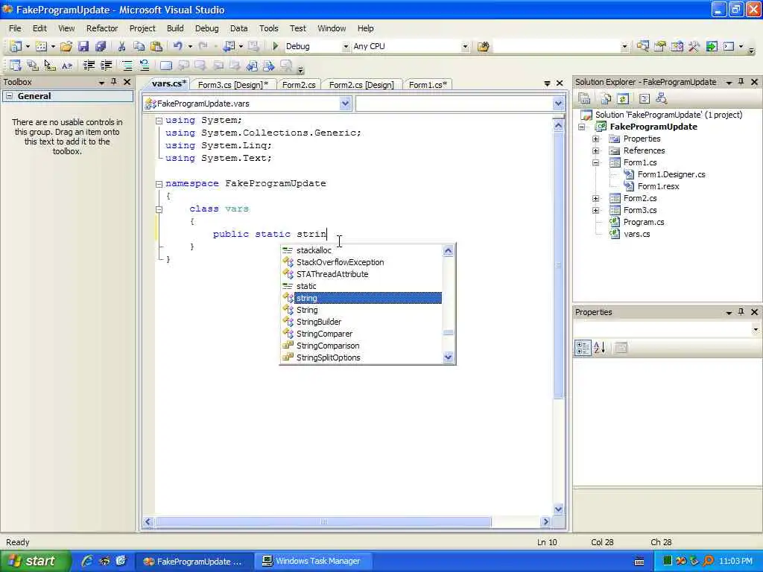This screenshot has width=763, height=572.
Task: Click Windows Task Manager taskbar button
Action: 314,561
